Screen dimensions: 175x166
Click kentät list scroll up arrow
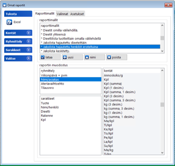162,71
